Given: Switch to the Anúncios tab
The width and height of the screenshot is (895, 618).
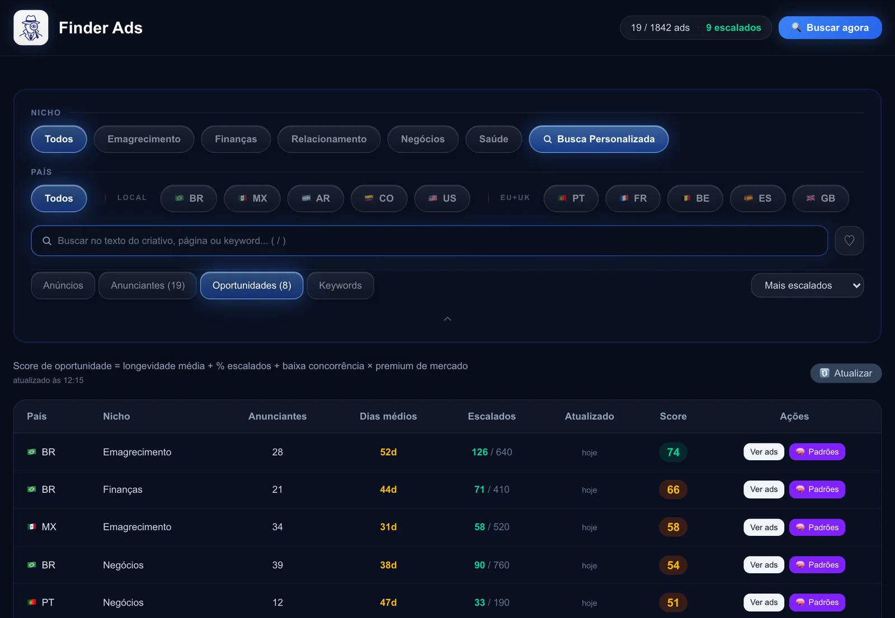Looking at the screenshot, I should tap(63, 285).
